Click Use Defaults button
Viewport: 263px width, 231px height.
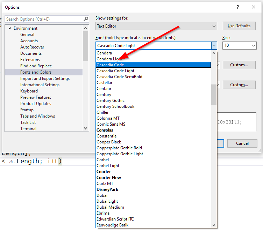tap(239, 26)
